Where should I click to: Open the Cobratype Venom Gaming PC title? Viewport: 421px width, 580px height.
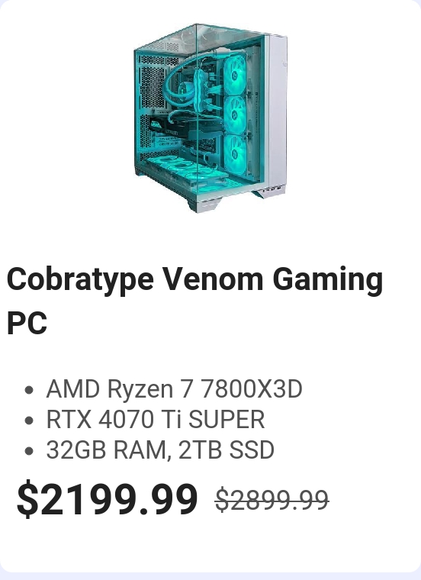tap(194, 301)
